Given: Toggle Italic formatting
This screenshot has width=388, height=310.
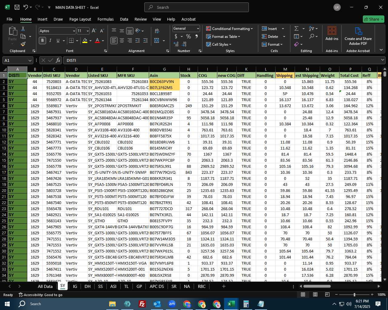Looking at the screenshot, I should click(50, 41).
